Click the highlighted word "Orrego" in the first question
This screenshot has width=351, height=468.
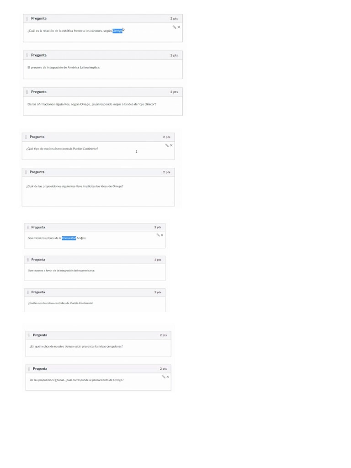117,31
